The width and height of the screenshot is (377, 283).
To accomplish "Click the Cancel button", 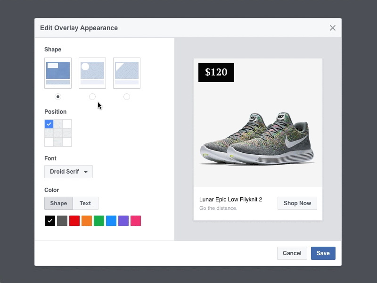I will point(292,253).
